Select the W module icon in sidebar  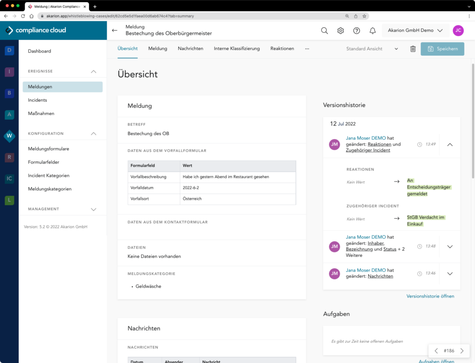[9, 136]
